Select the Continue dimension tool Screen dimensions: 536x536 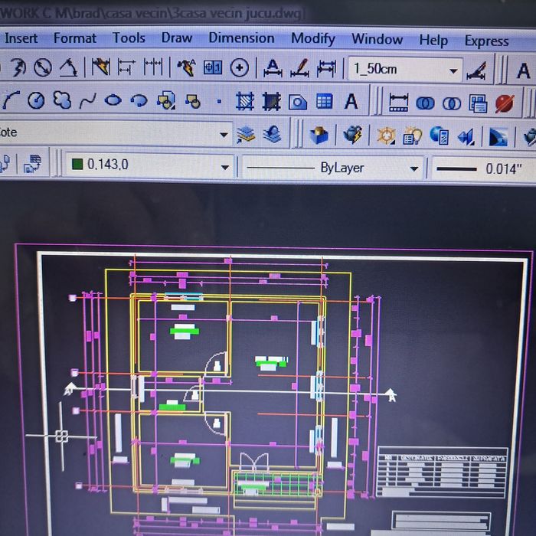(153, 67)
